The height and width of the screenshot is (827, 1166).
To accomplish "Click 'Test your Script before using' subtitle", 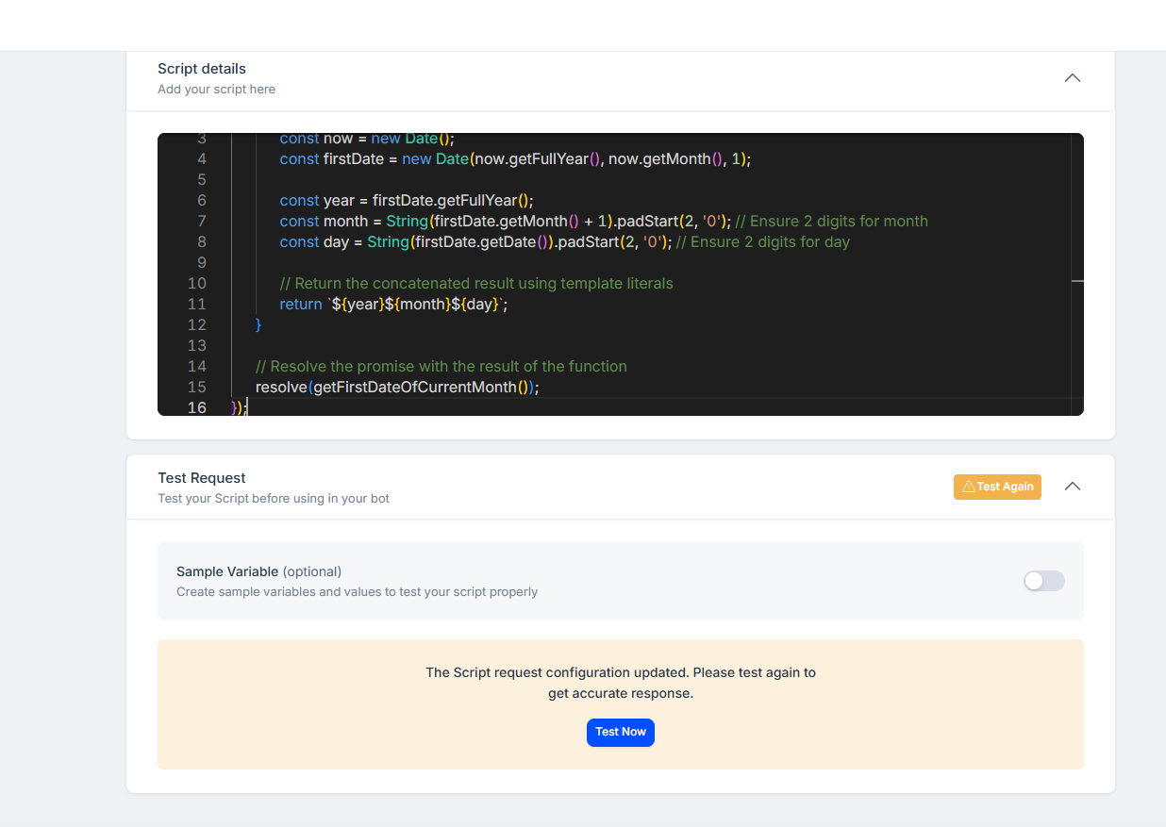I will (274, 499).
